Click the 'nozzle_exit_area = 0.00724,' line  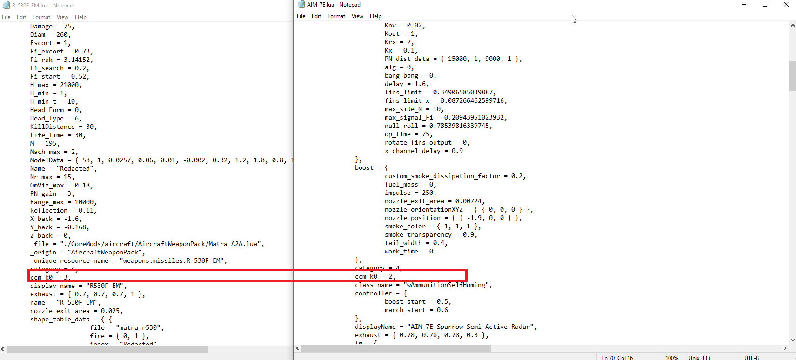pos(435,201)
